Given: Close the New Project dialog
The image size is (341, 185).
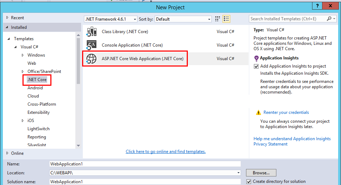Looking at the screenshot, I should tap(330, 6).
